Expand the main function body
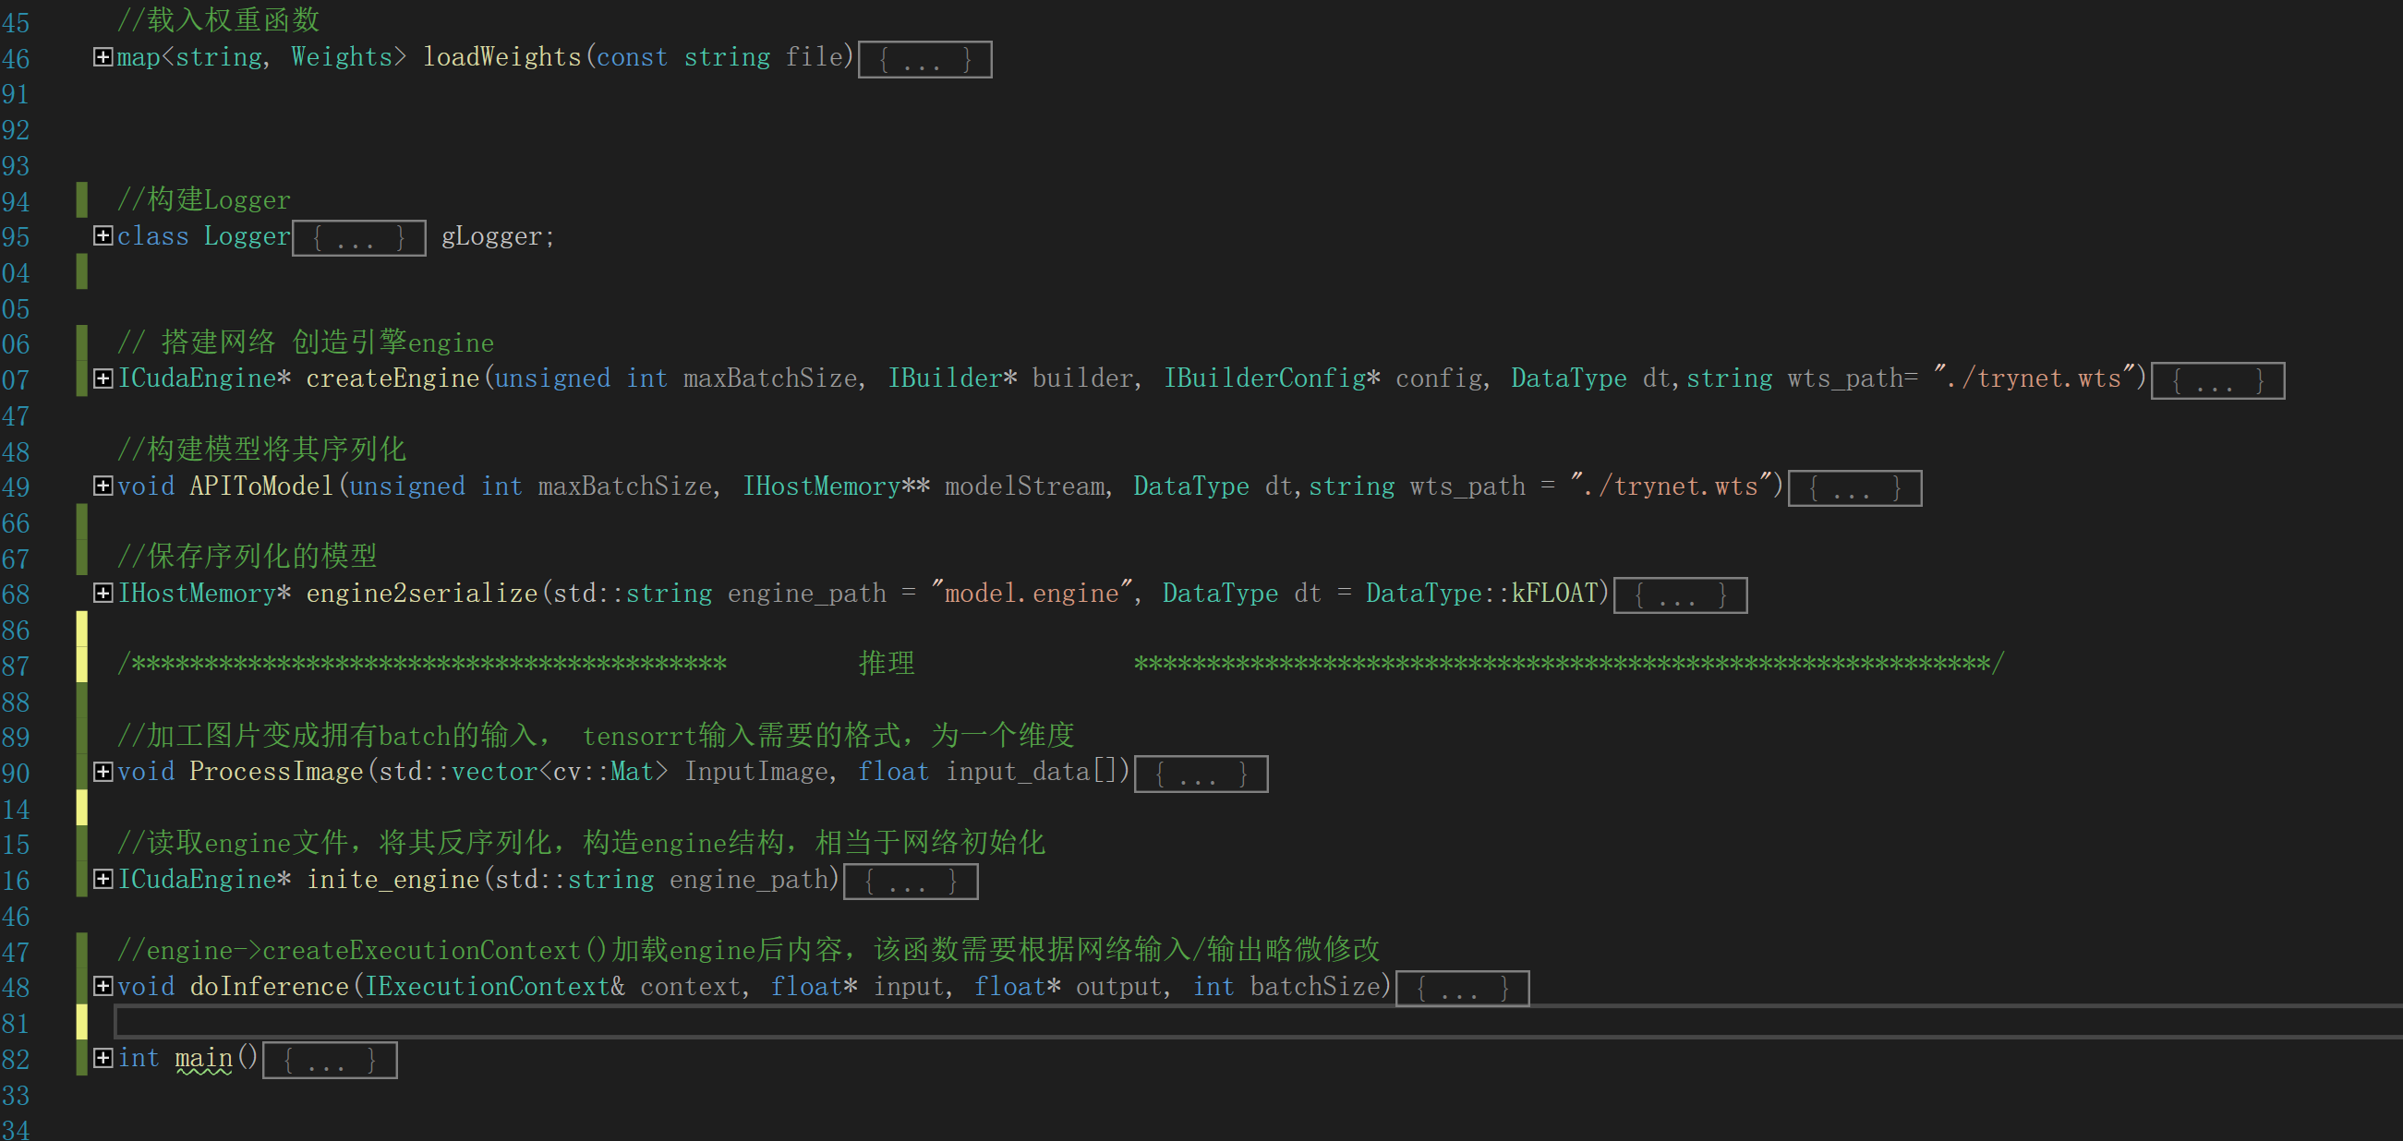2403x1141 pixels. [x=103, y=1059]
